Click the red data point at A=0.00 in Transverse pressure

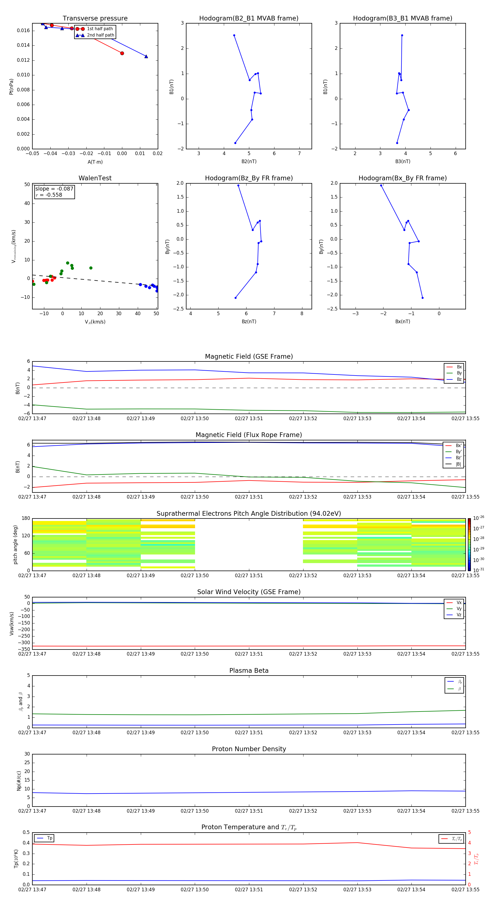(122, 53)
